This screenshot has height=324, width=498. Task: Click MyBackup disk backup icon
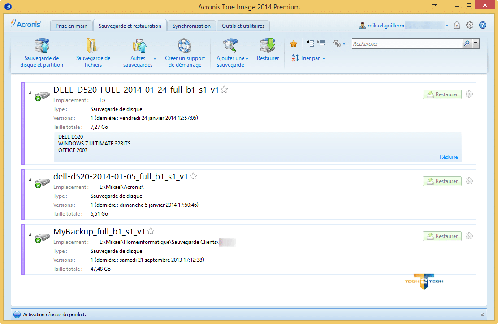42,238
